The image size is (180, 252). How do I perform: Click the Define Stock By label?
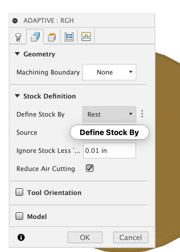(40, 114)
